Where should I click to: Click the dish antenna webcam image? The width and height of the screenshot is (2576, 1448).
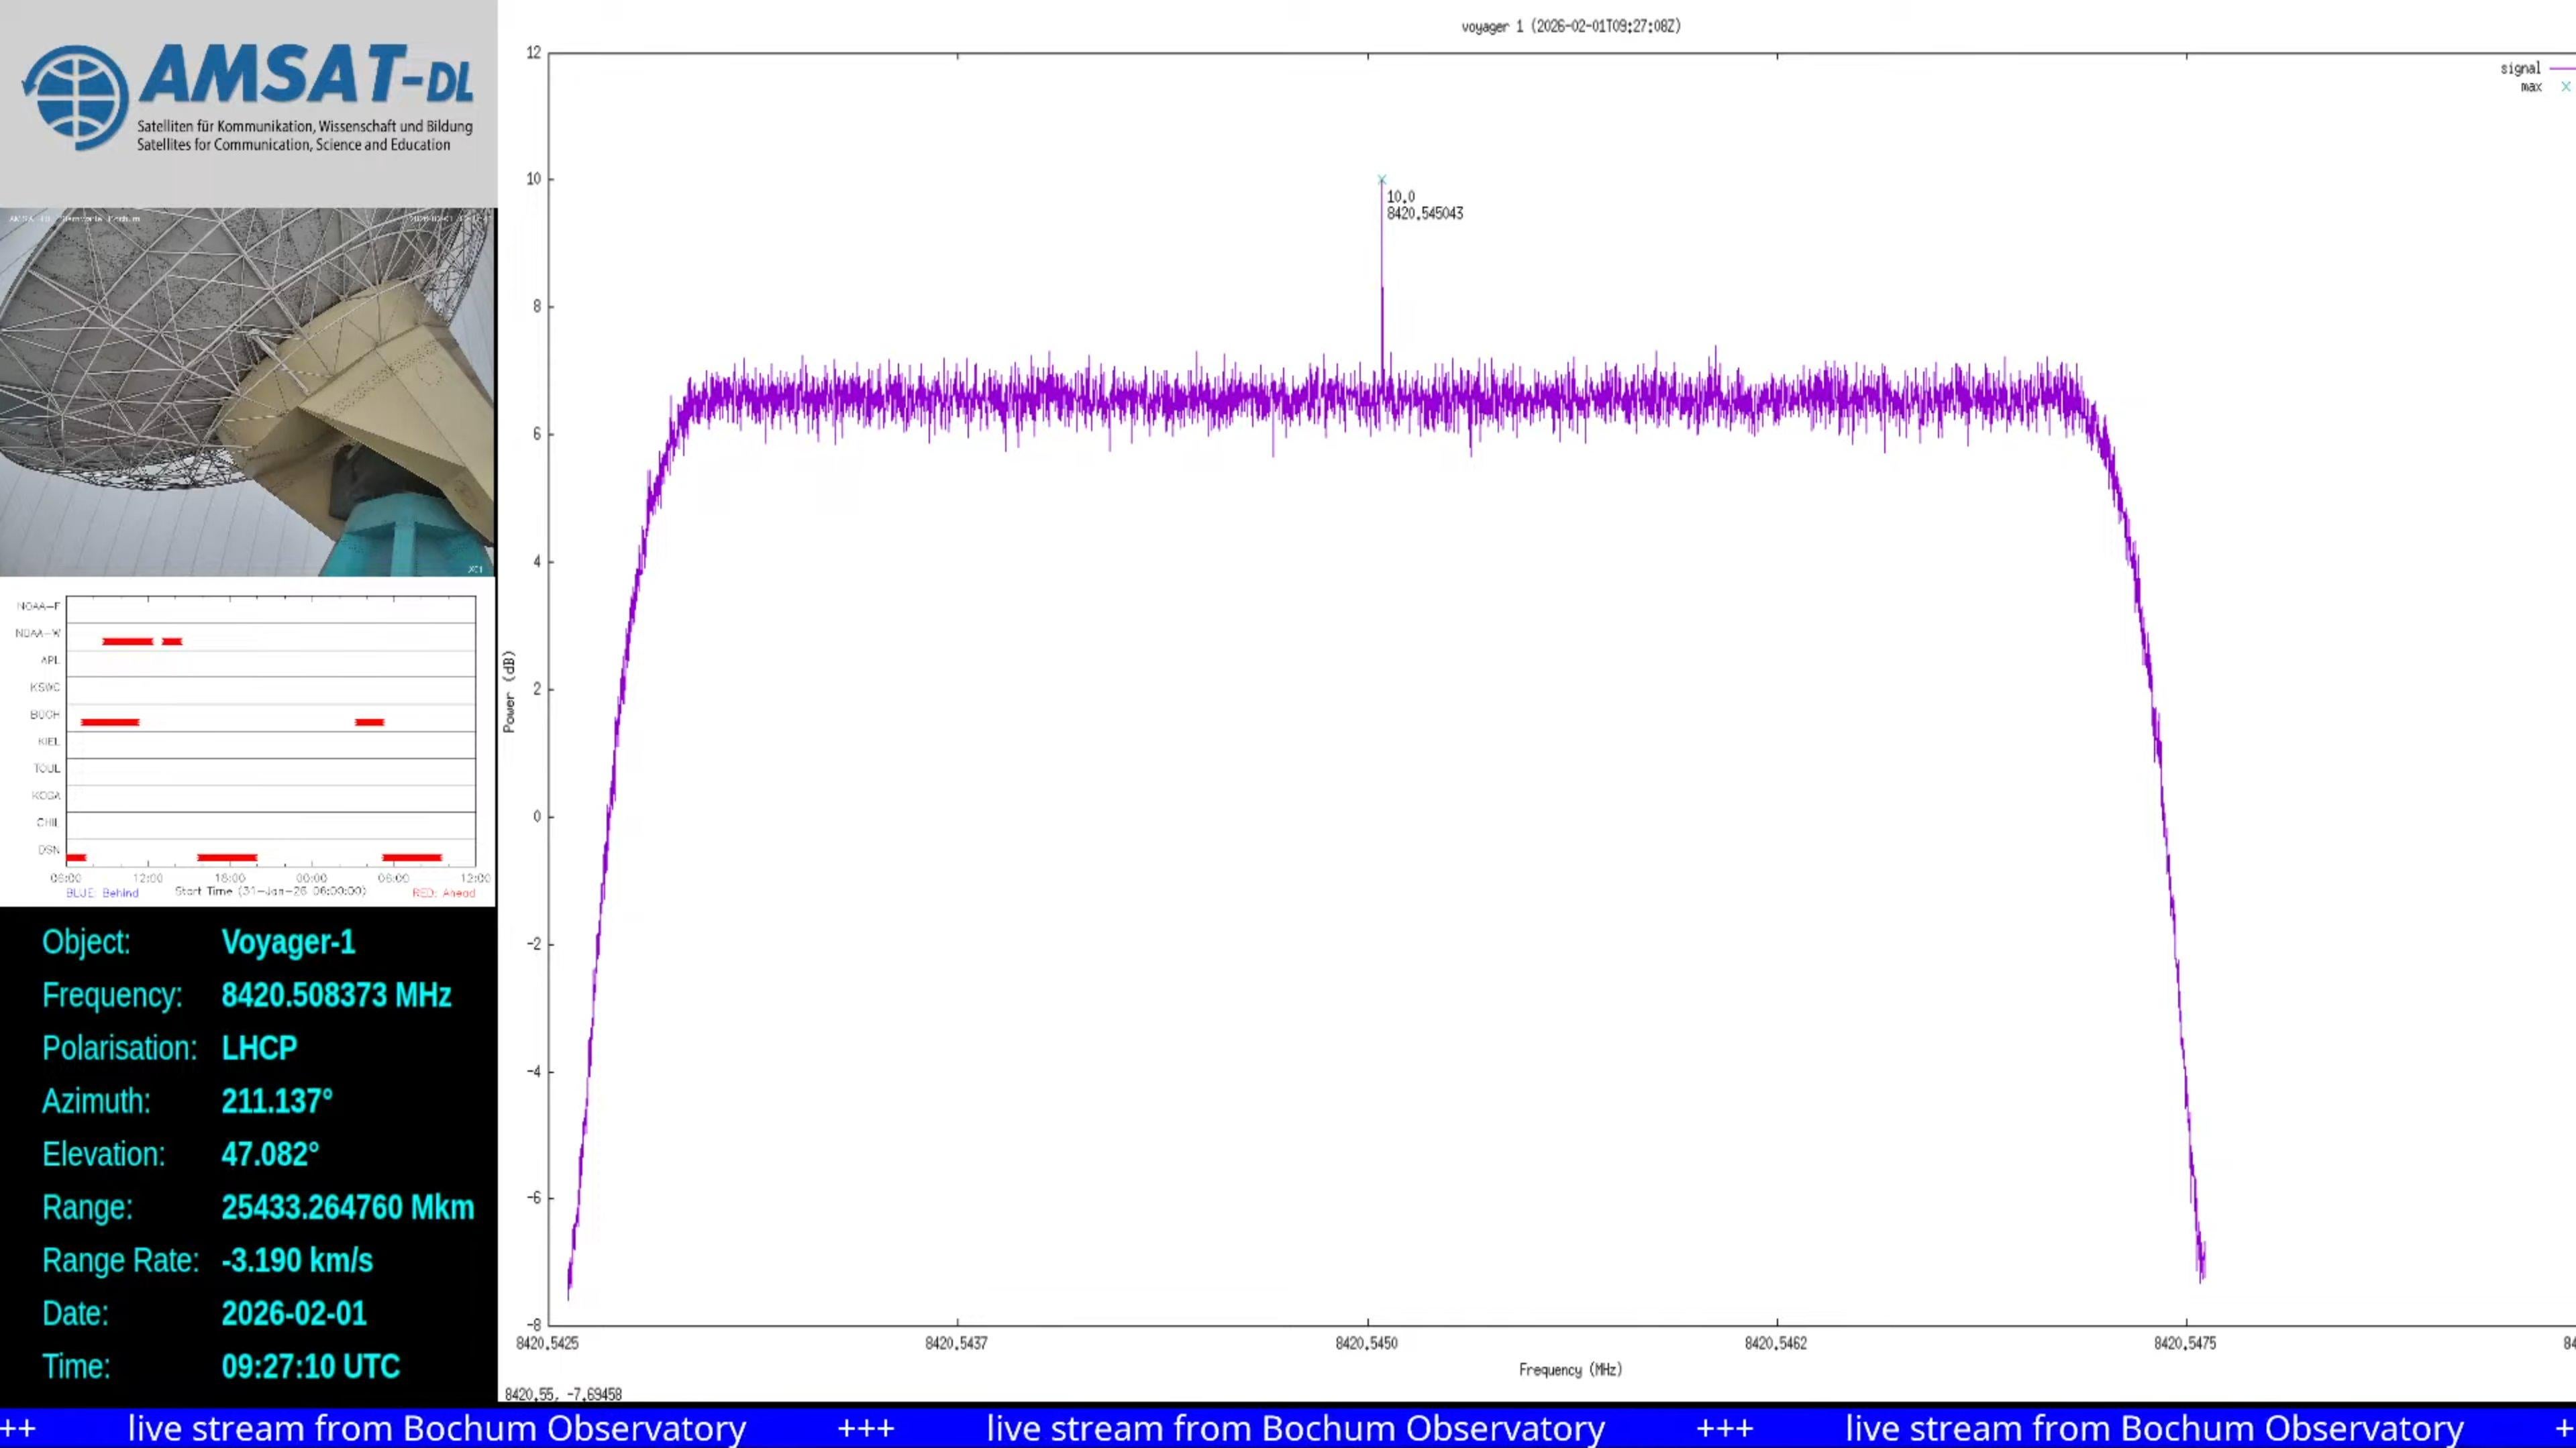(248, 392)
